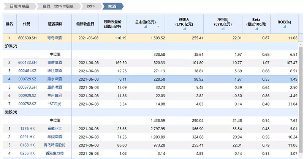Click market cap value 1,503.52
This screenshot has width=304, height=159.
[158, 38]
